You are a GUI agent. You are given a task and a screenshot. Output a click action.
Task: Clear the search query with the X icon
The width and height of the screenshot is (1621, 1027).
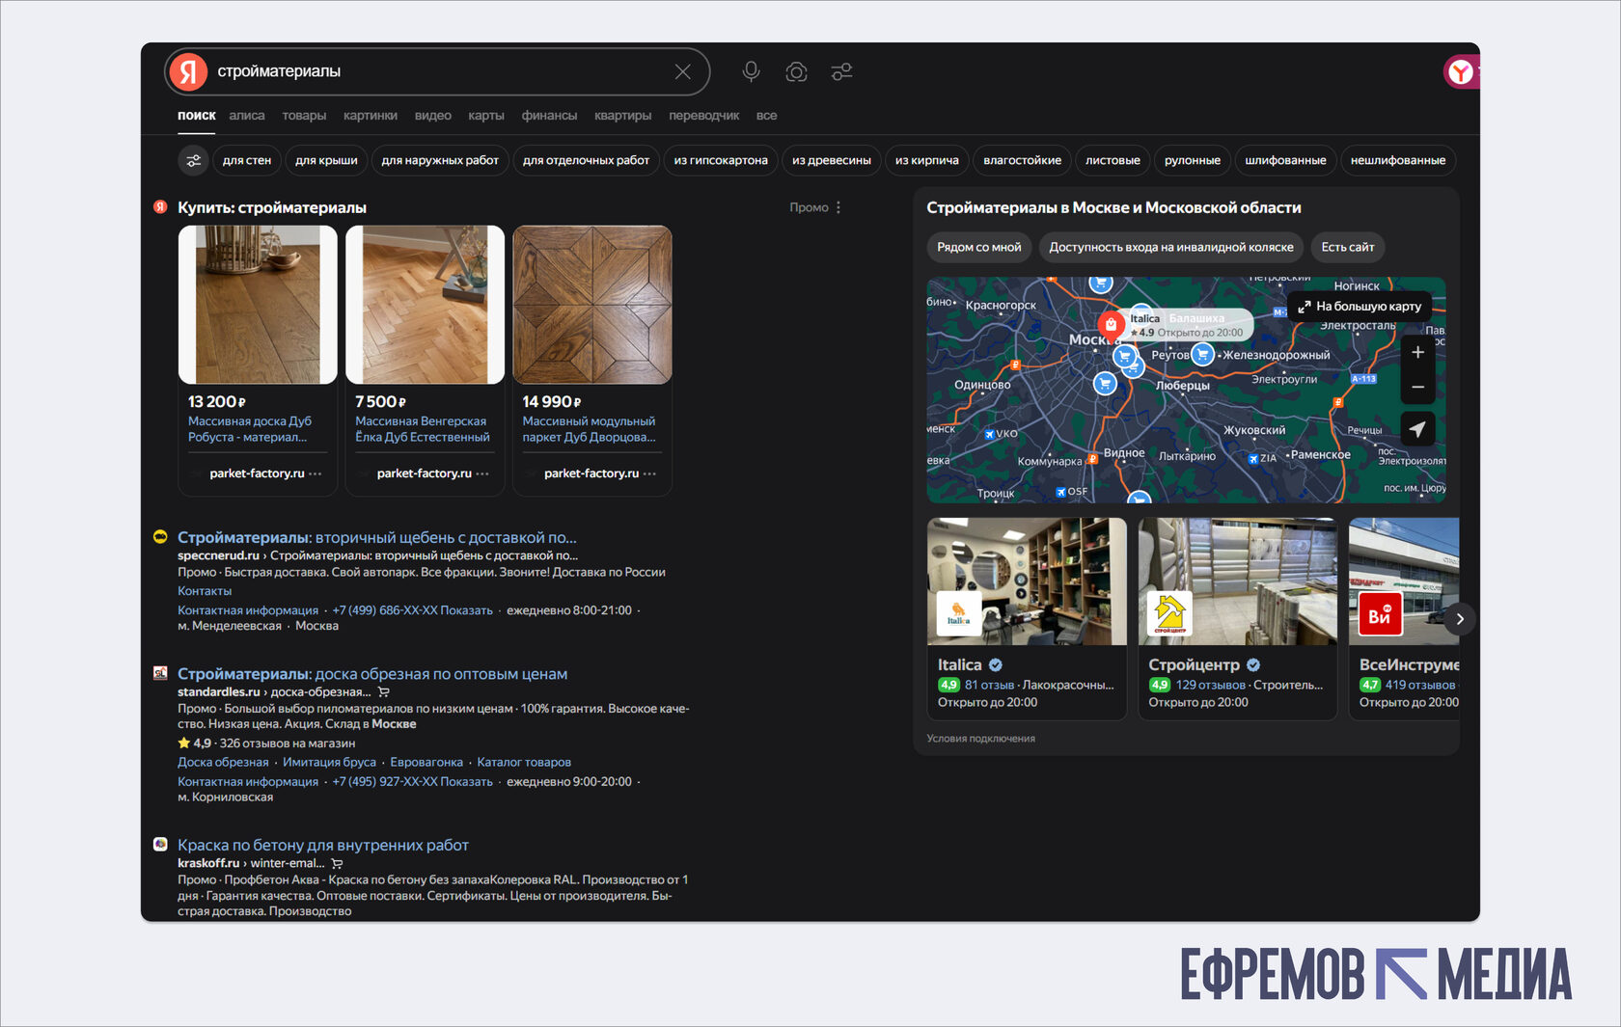[x=682, y=72]
